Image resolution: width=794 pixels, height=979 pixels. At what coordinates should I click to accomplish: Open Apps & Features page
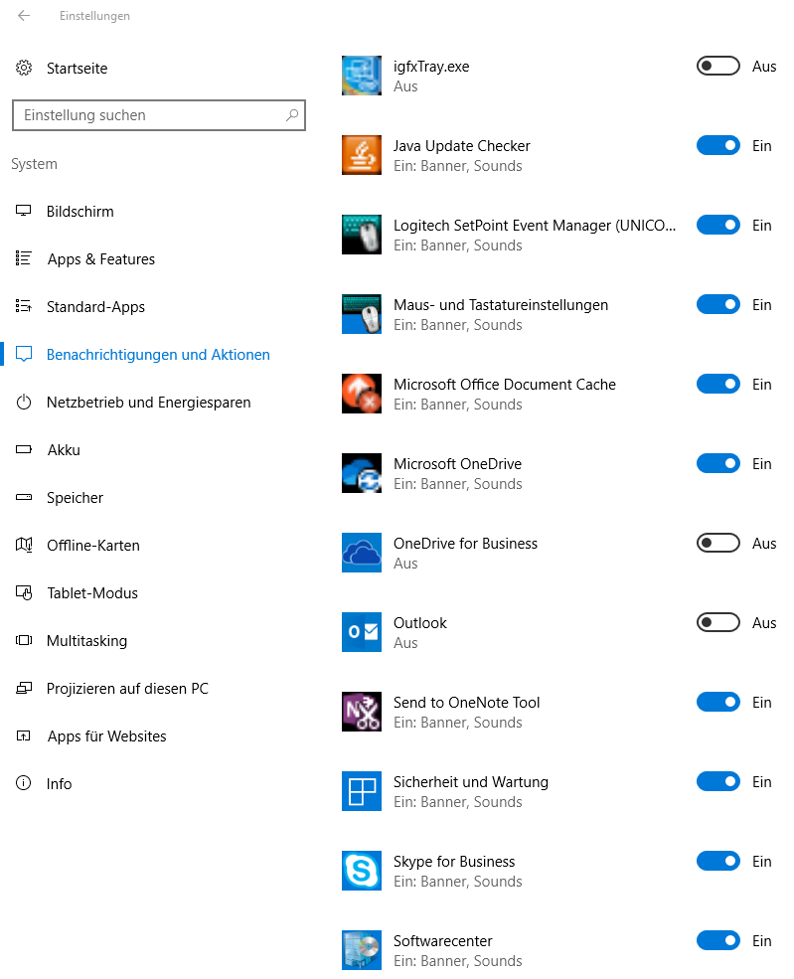point(101,258)
